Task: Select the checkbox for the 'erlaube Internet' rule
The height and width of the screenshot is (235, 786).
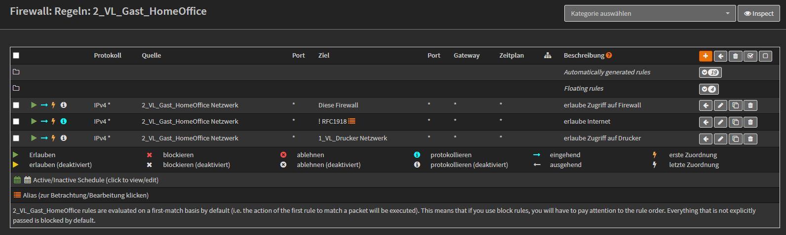Action: pyautogui.click(x=16, y=121)
